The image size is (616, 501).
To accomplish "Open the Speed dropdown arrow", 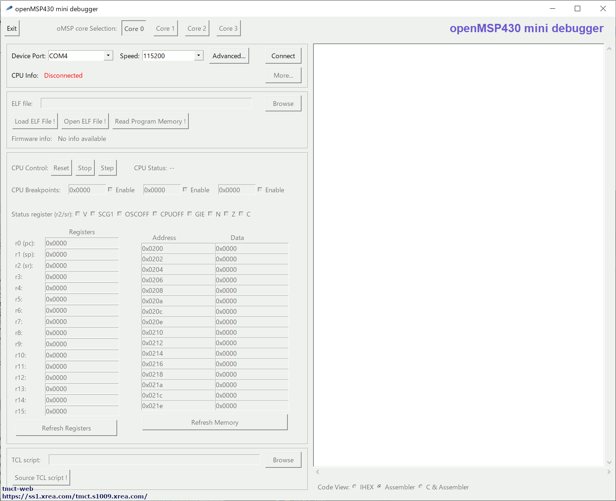I will [198, 55].
